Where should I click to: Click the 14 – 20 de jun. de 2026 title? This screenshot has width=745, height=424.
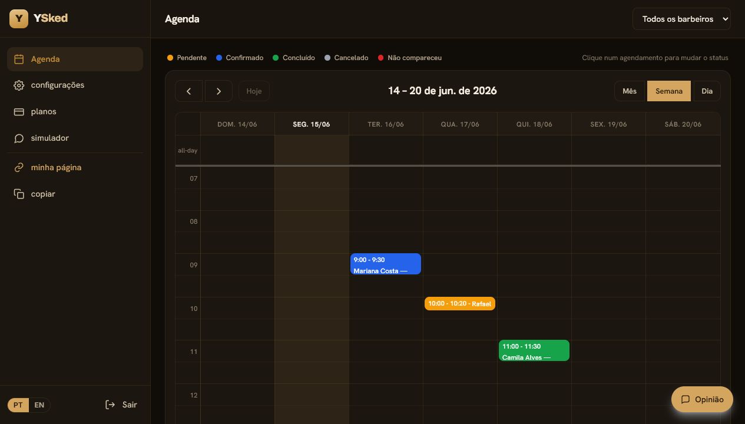coord(442,91)
